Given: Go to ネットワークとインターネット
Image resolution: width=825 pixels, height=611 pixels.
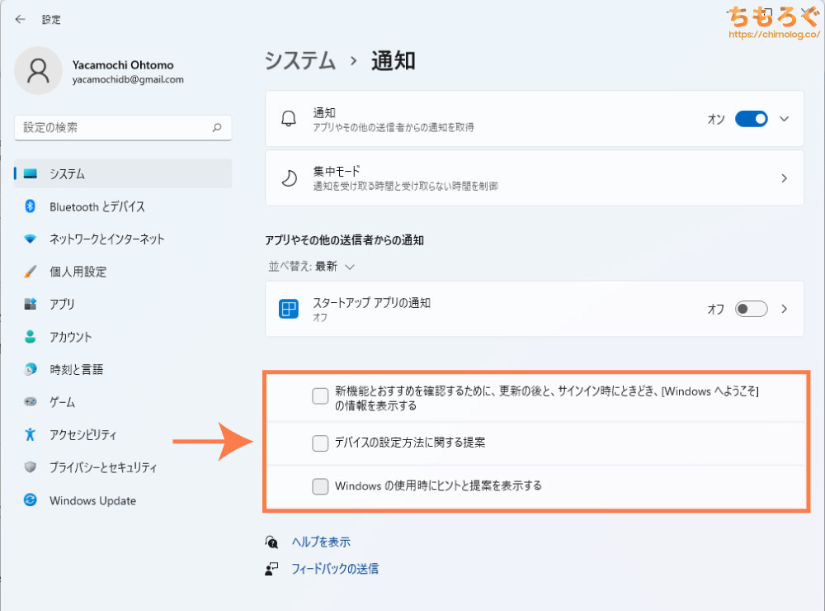Looking at the screenshot, I should (123, 239).
